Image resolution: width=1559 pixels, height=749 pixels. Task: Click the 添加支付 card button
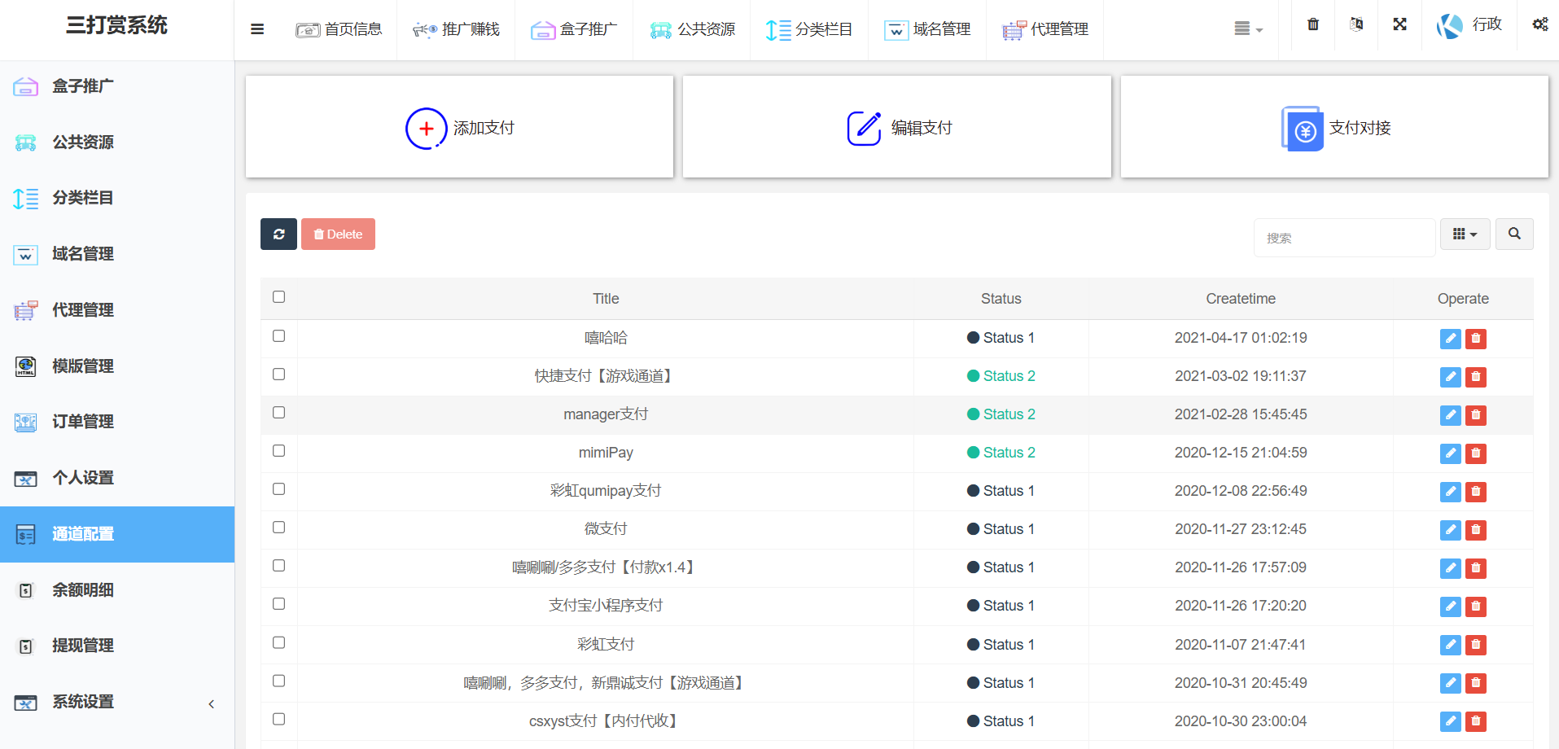click(x=460, y=128)
